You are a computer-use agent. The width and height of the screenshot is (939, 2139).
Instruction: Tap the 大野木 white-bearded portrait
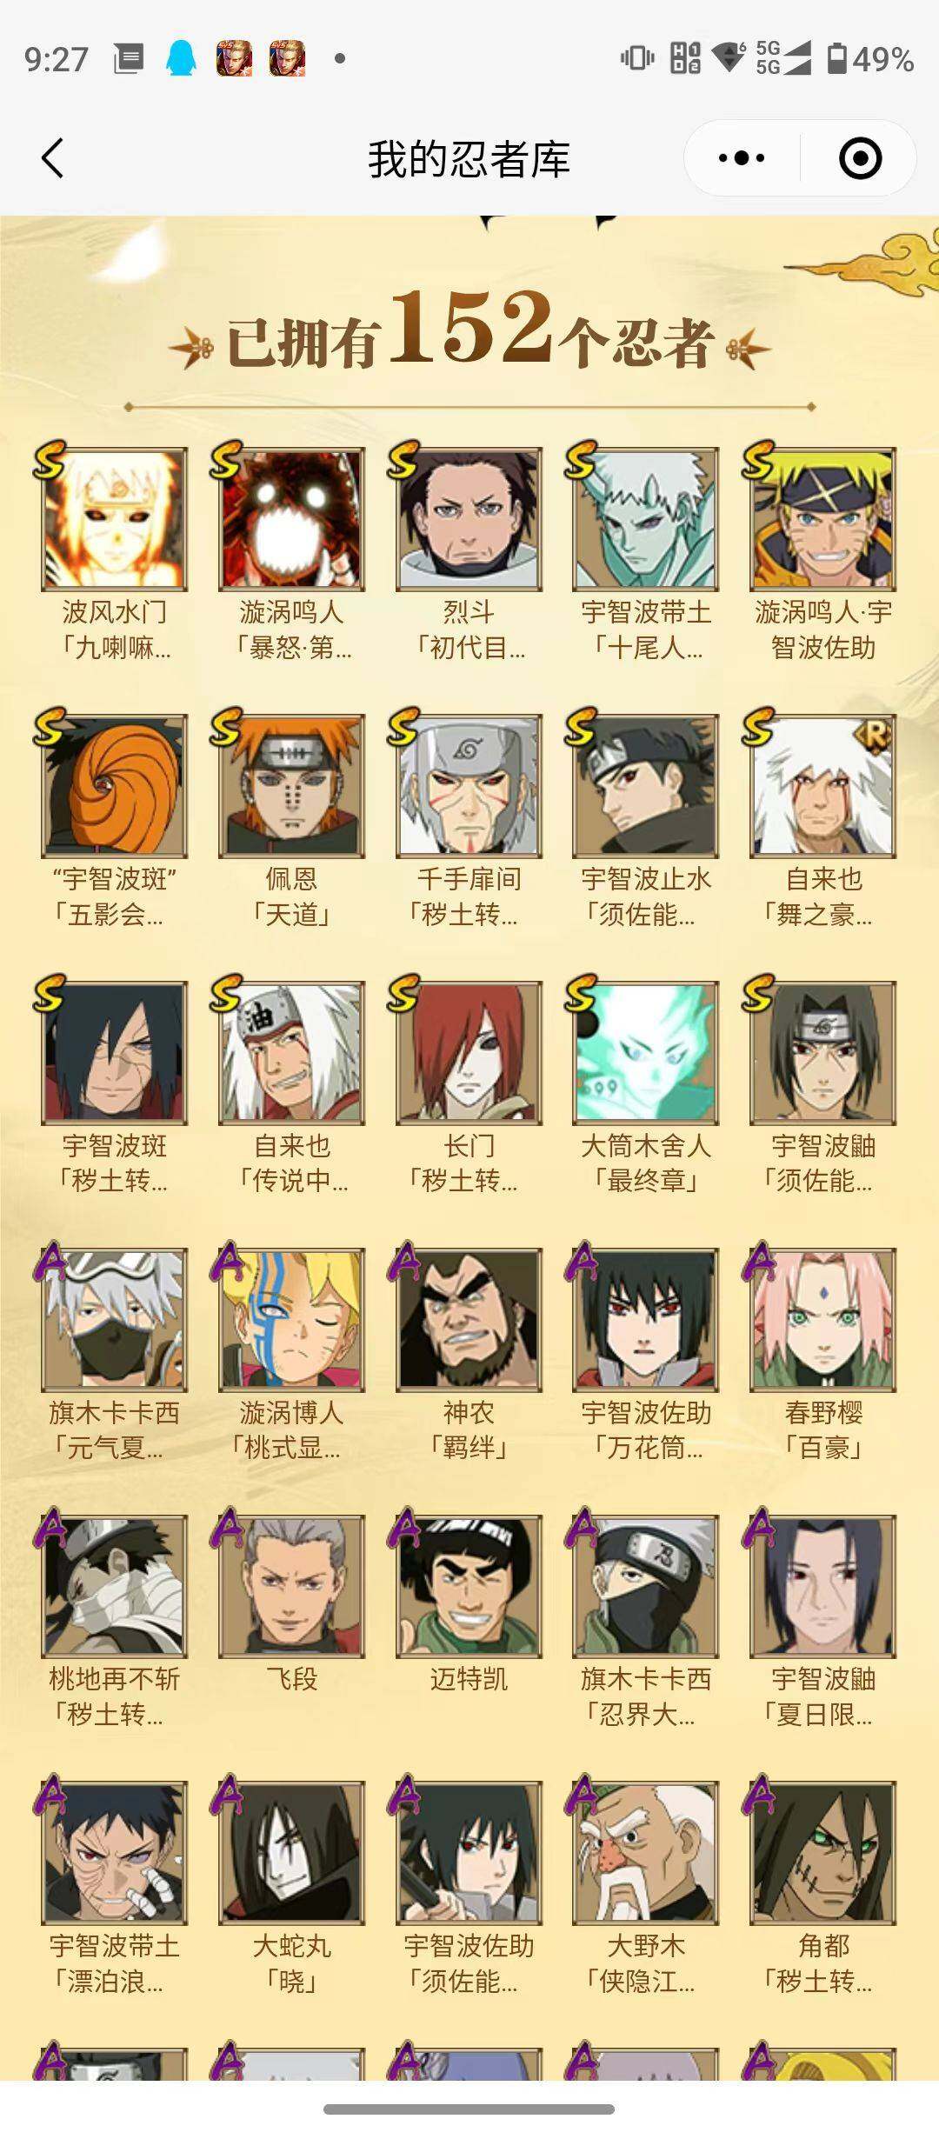pyautogui.click(x=646, y=1853)
